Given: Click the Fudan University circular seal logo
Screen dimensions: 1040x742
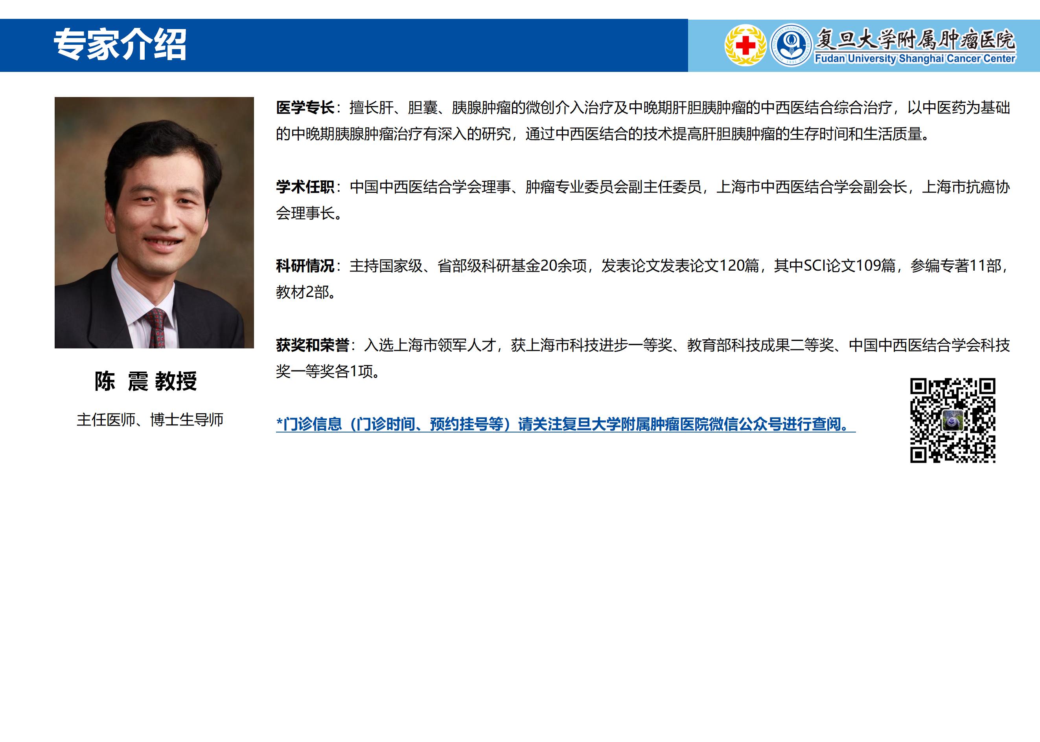Looking at the screenshot, I should [x=791, y=45].
